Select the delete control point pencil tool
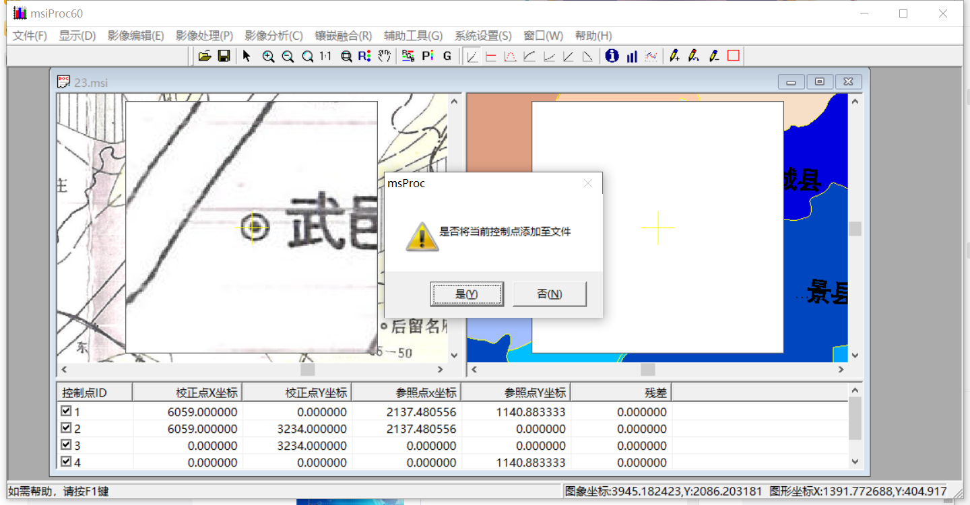 tap(714, 56)
